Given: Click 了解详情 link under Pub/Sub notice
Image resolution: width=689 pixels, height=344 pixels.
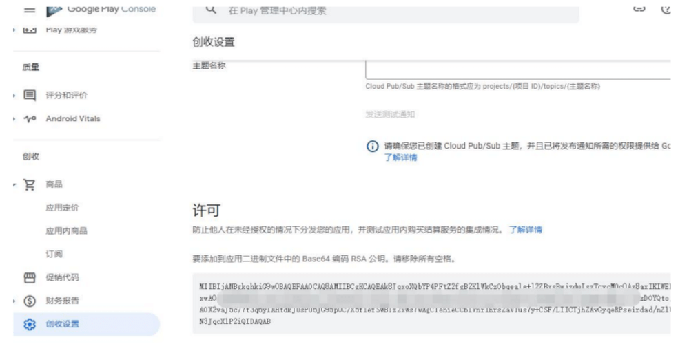Looking at the screenshot, I should [400, 158].
